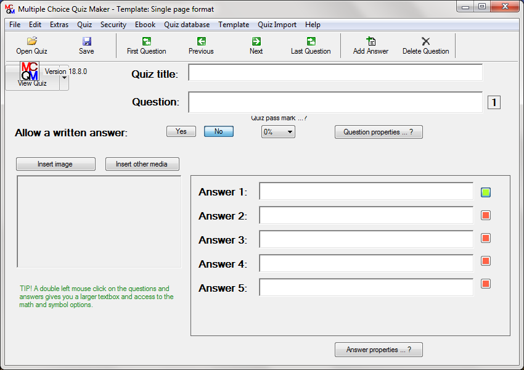Keep written answers disabled with No
Image resolution: width=524 pixels, height=370 pixels.
(x=218, y=131)
